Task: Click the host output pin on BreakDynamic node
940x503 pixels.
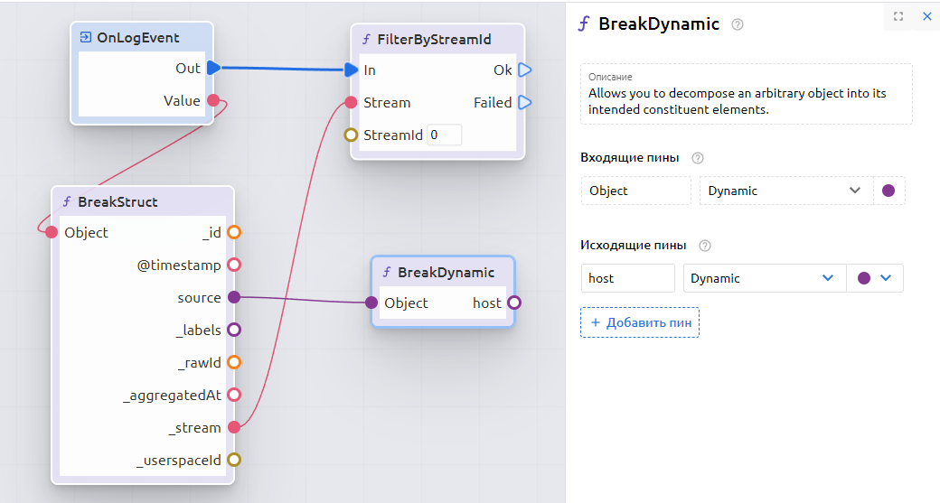Action: (x=514, y=303)
